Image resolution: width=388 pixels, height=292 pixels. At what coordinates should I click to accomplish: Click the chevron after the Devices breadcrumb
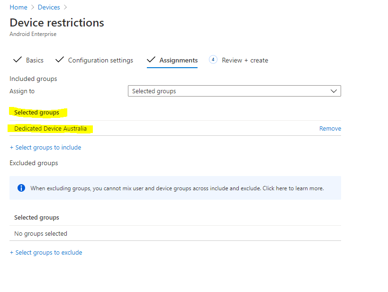click(65, 8)
